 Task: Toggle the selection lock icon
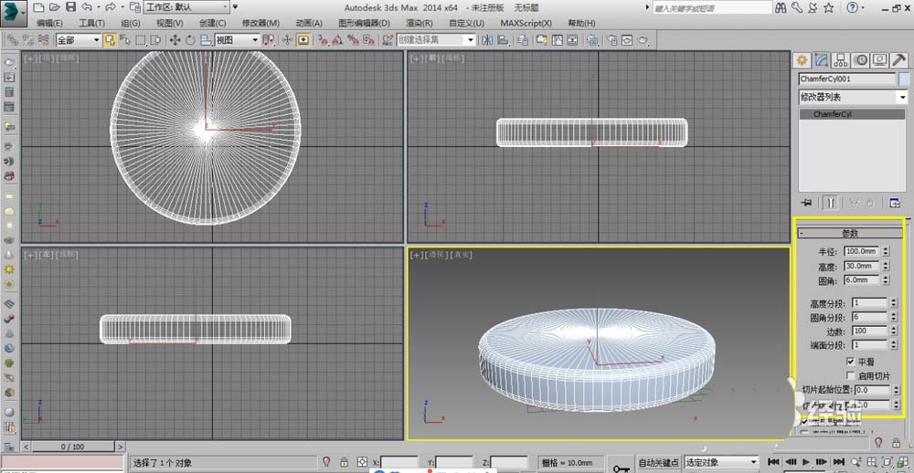click(x=344, y=463)
